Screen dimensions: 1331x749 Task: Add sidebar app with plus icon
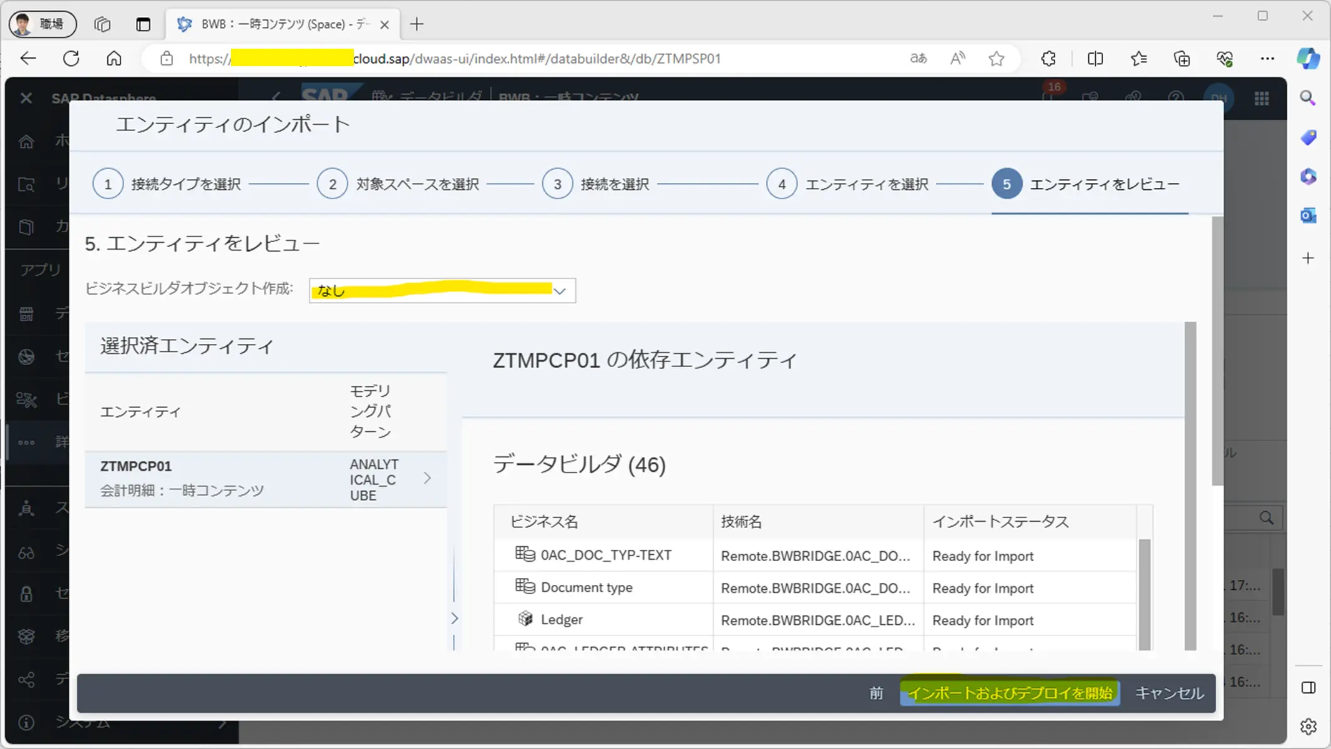click(1308, 258)
